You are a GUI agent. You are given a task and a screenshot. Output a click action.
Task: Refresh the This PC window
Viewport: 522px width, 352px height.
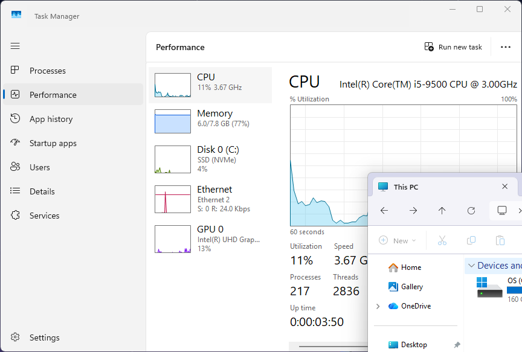(471, 210)
